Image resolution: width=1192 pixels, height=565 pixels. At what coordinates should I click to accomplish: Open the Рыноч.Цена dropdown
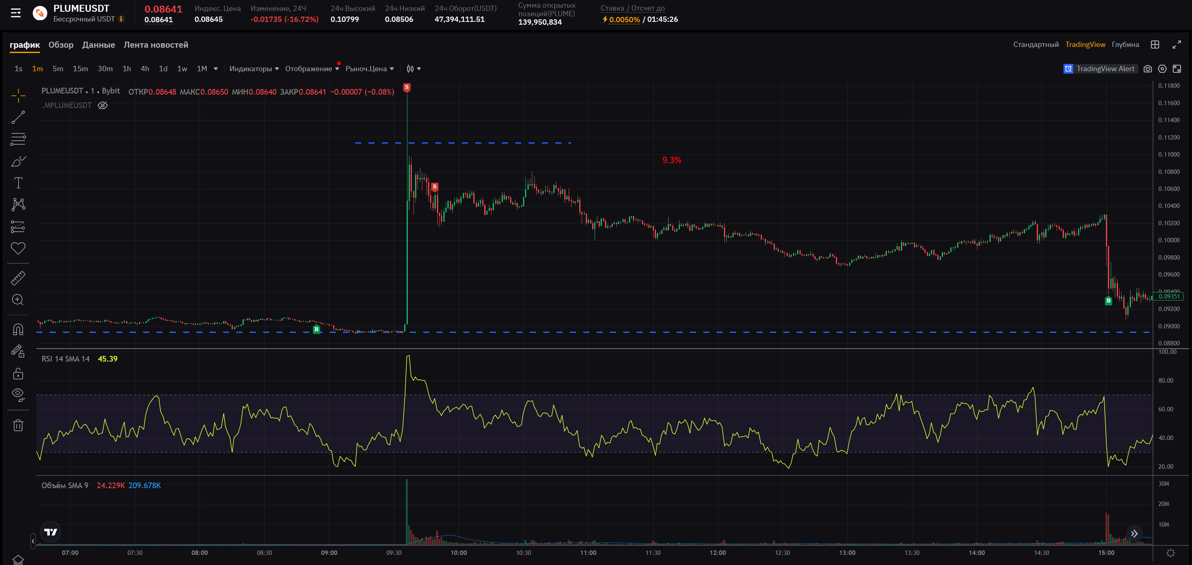[x=369, y=69]
